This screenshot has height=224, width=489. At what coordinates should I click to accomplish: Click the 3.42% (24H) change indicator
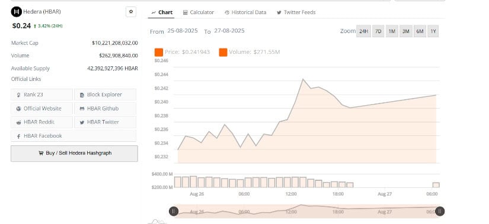point(48,26)
